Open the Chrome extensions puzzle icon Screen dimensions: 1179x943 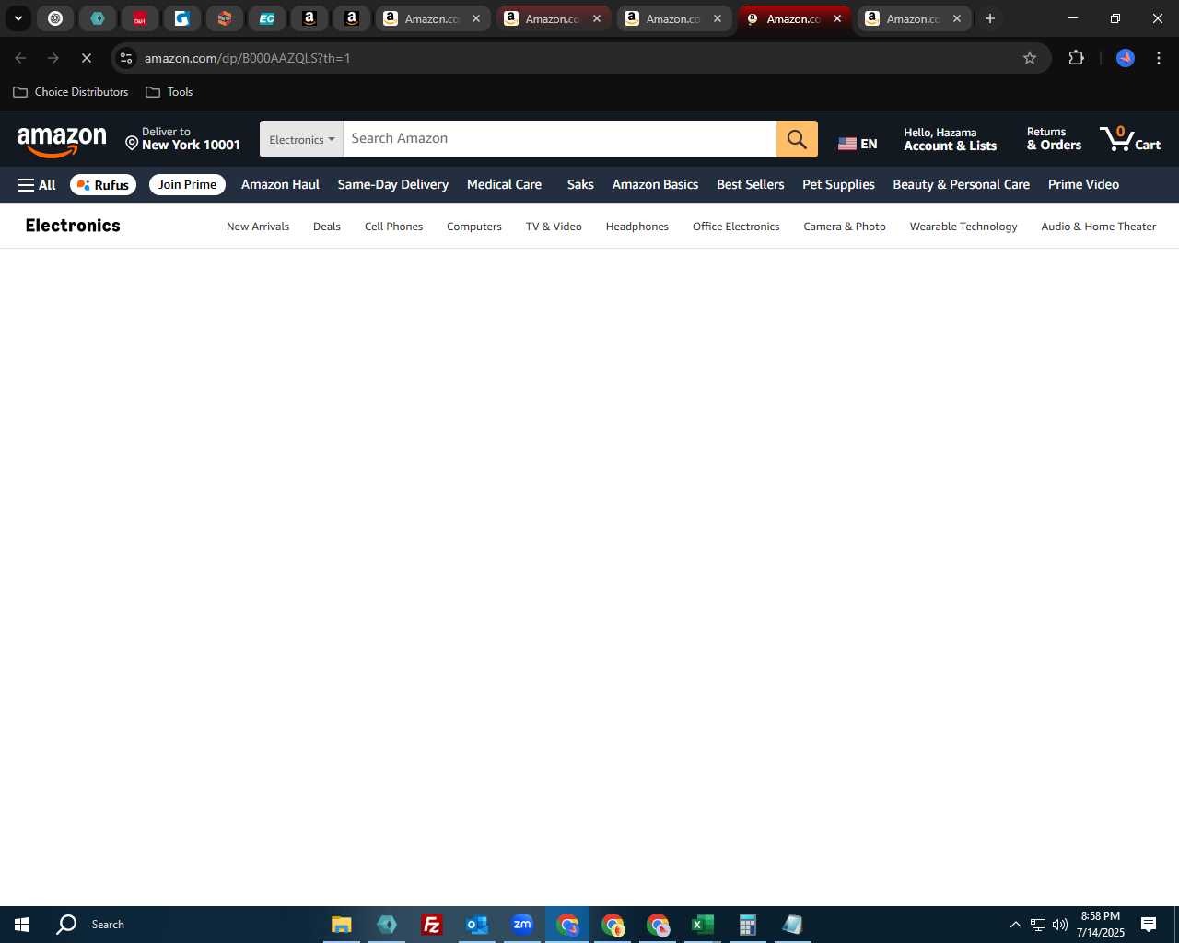click(1076, 58)
